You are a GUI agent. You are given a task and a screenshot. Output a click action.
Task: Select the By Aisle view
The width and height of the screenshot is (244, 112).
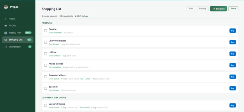218,9
